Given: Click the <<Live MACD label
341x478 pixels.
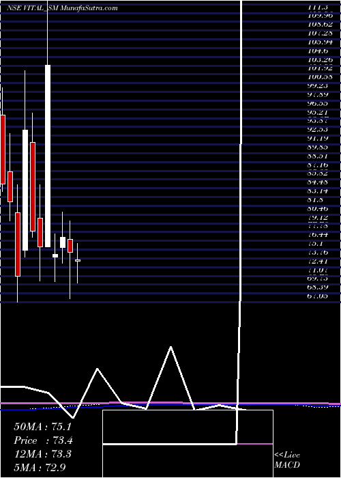Looking at the screenshot, I should 287,460.
